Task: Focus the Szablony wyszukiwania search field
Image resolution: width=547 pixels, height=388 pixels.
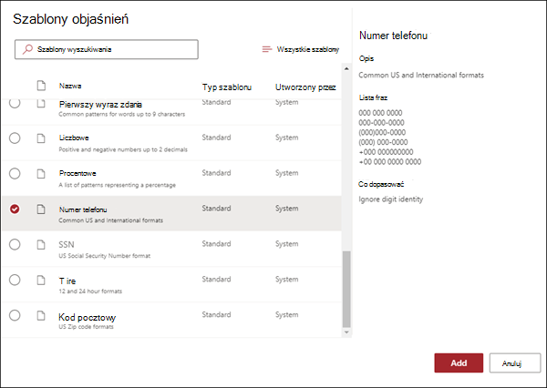Action: click(107, 49)
